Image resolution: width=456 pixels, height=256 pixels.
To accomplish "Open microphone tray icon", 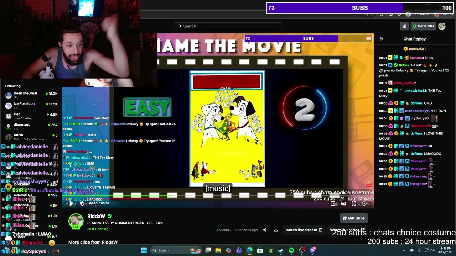I will click(x=419, y=250).
